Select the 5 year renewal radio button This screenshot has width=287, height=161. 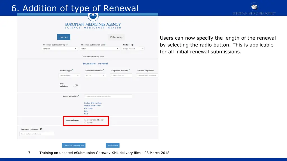point(85,122)
